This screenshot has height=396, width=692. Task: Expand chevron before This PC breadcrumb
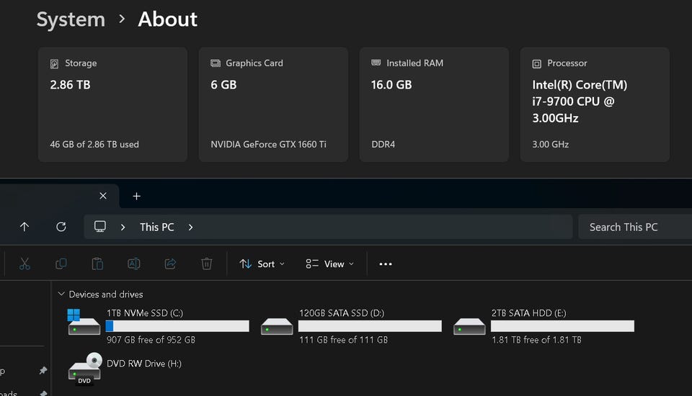(123, 227)
